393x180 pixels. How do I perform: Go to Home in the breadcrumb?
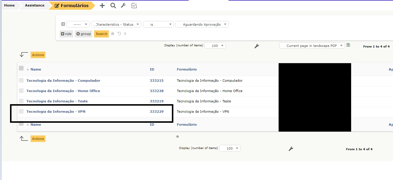[x=9, y=5]
